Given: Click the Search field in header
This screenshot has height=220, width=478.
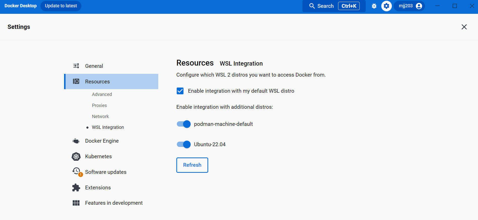Looking at the screenshot, I should coord(334,6).
